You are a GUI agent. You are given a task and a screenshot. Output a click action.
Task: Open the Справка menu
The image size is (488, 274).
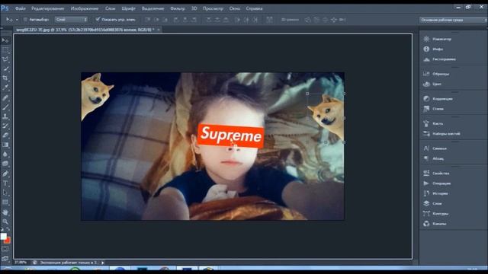[x=254, y=8]
